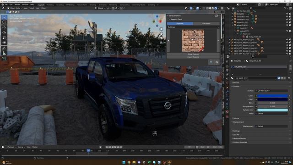Toggle viewport visibility of wheel.Bk.R.002
This screenshot has height=165, width=293.
click(x=287, y=19)
